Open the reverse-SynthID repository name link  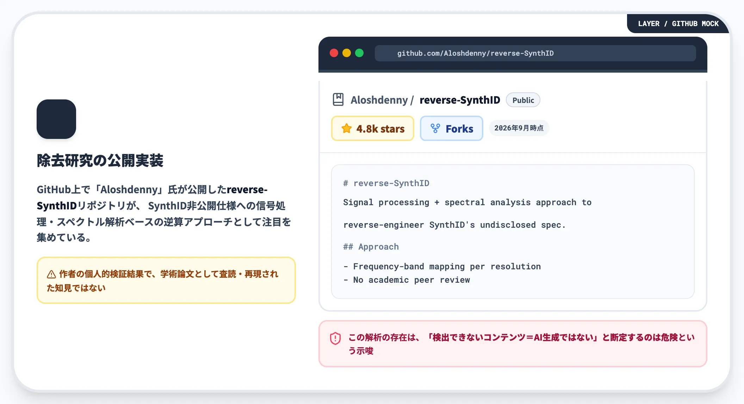[460, 100]
